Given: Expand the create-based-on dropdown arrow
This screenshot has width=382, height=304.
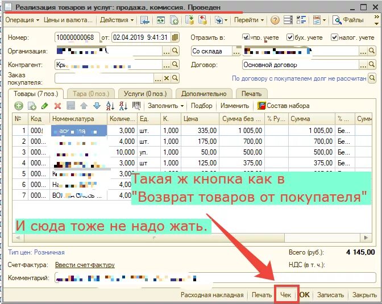Looking at the screenshot, I should 226,20.
